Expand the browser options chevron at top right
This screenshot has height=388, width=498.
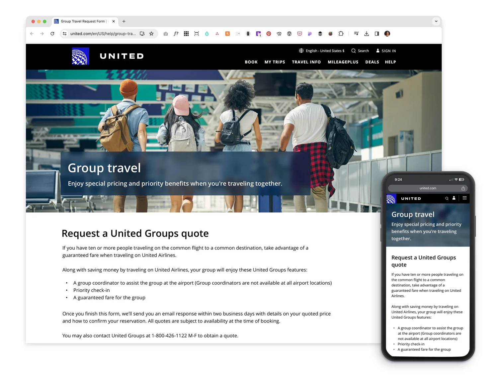[436, 21]
